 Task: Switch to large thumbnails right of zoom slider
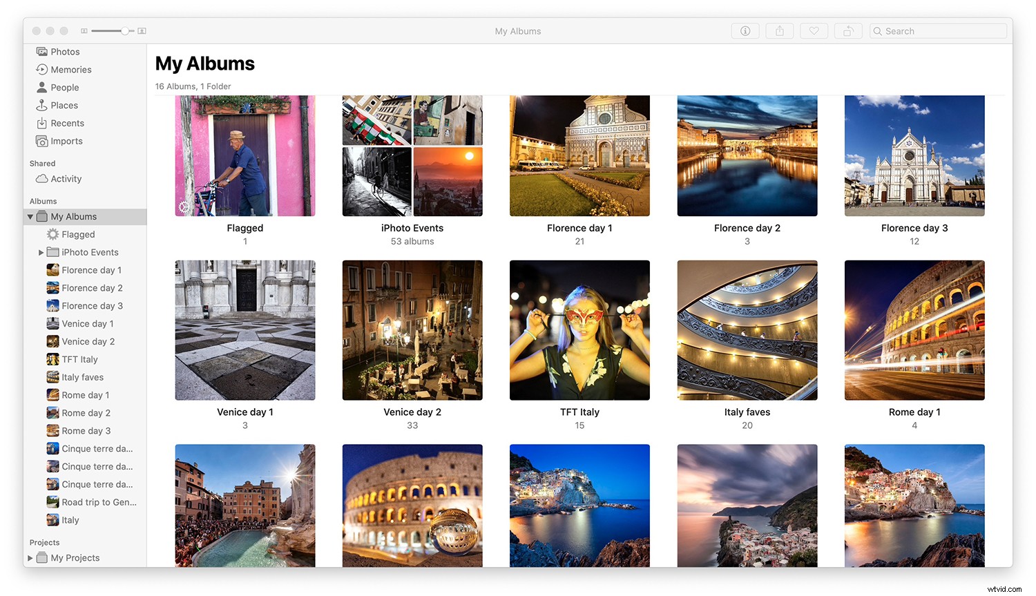pyautogui.click(x=142, y=30)
